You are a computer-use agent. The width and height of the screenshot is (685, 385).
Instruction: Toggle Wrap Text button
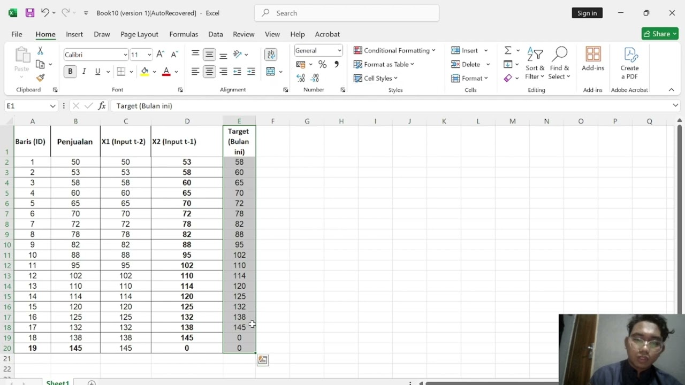271,54
